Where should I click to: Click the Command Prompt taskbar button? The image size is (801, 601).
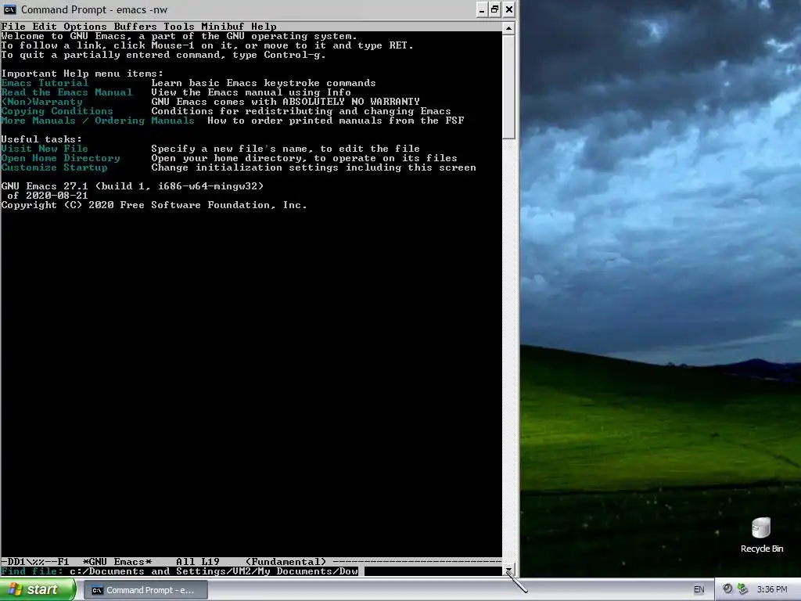(146, 590)
